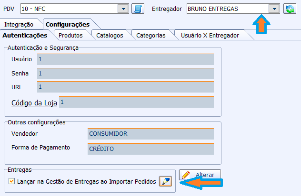Go to the Catalogos tab

(x=110, y=35)
